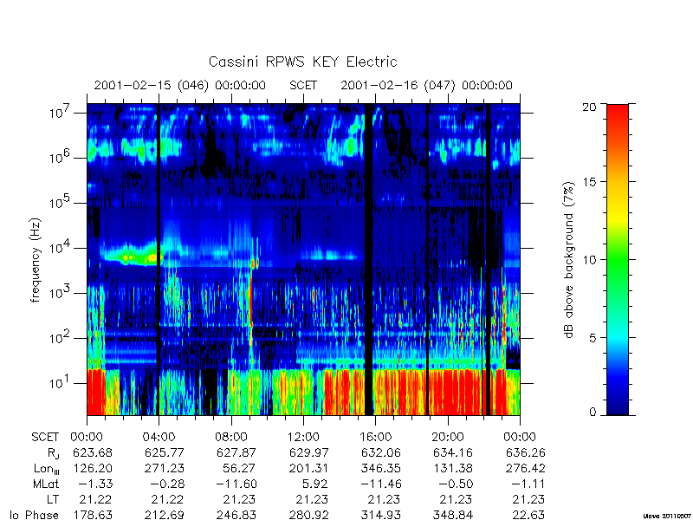Click the LT value 21.22 under 00:00
The height and width of the screenshot is (520, 693).
click(96, 499)
